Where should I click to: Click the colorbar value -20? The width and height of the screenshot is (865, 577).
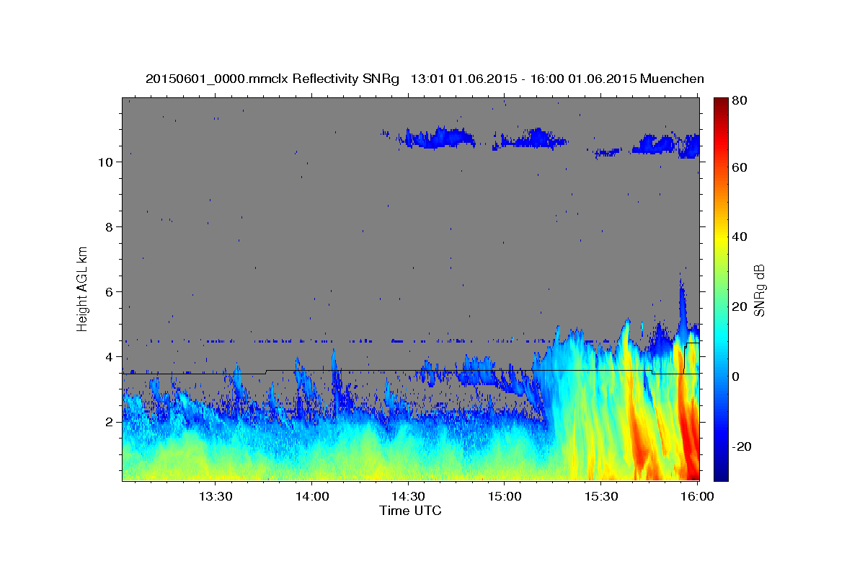point(742,446)
